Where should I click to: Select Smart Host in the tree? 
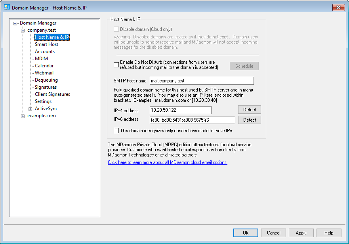[46, 44]
